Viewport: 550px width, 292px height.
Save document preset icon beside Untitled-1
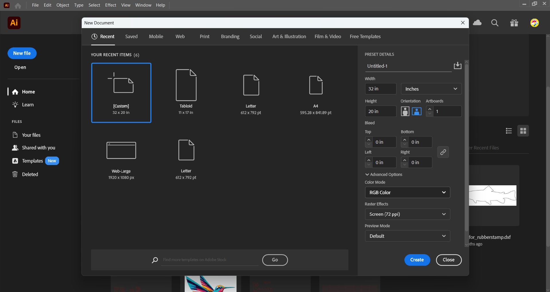[x=458, y=66]
